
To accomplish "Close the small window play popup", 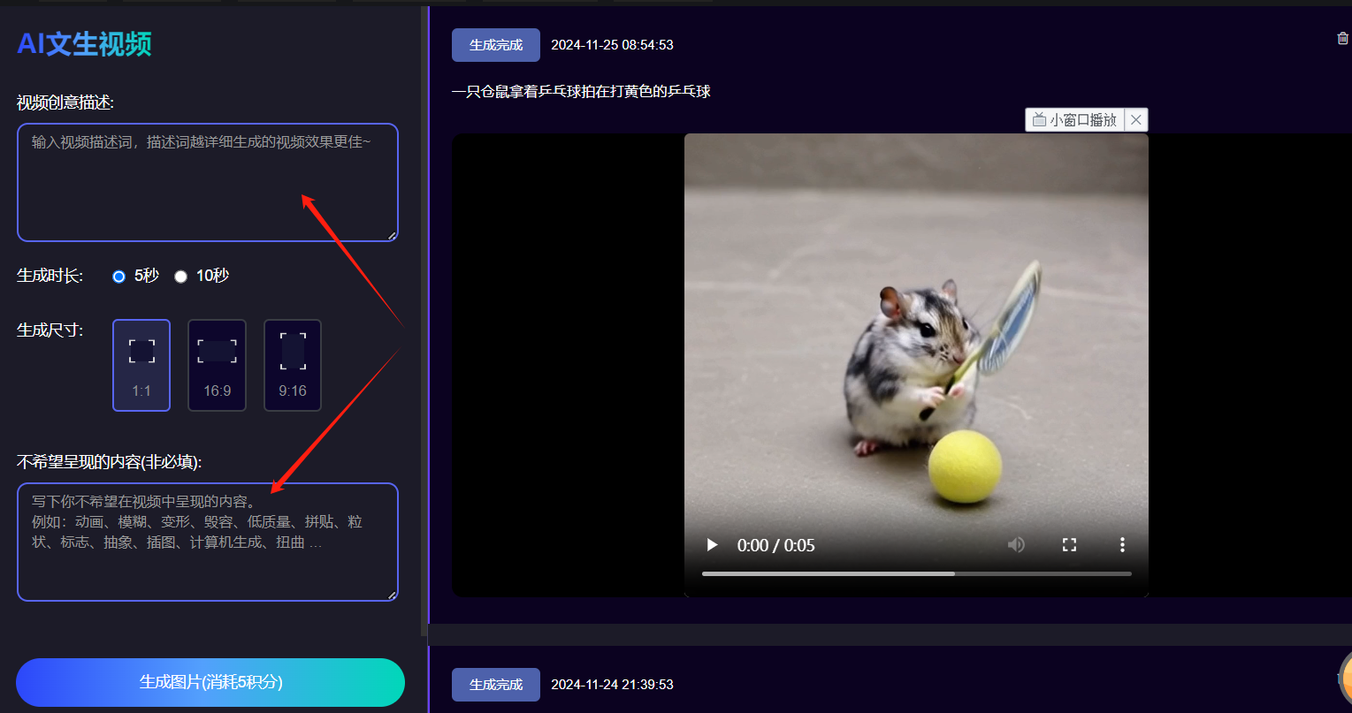I will (1136, 120).
